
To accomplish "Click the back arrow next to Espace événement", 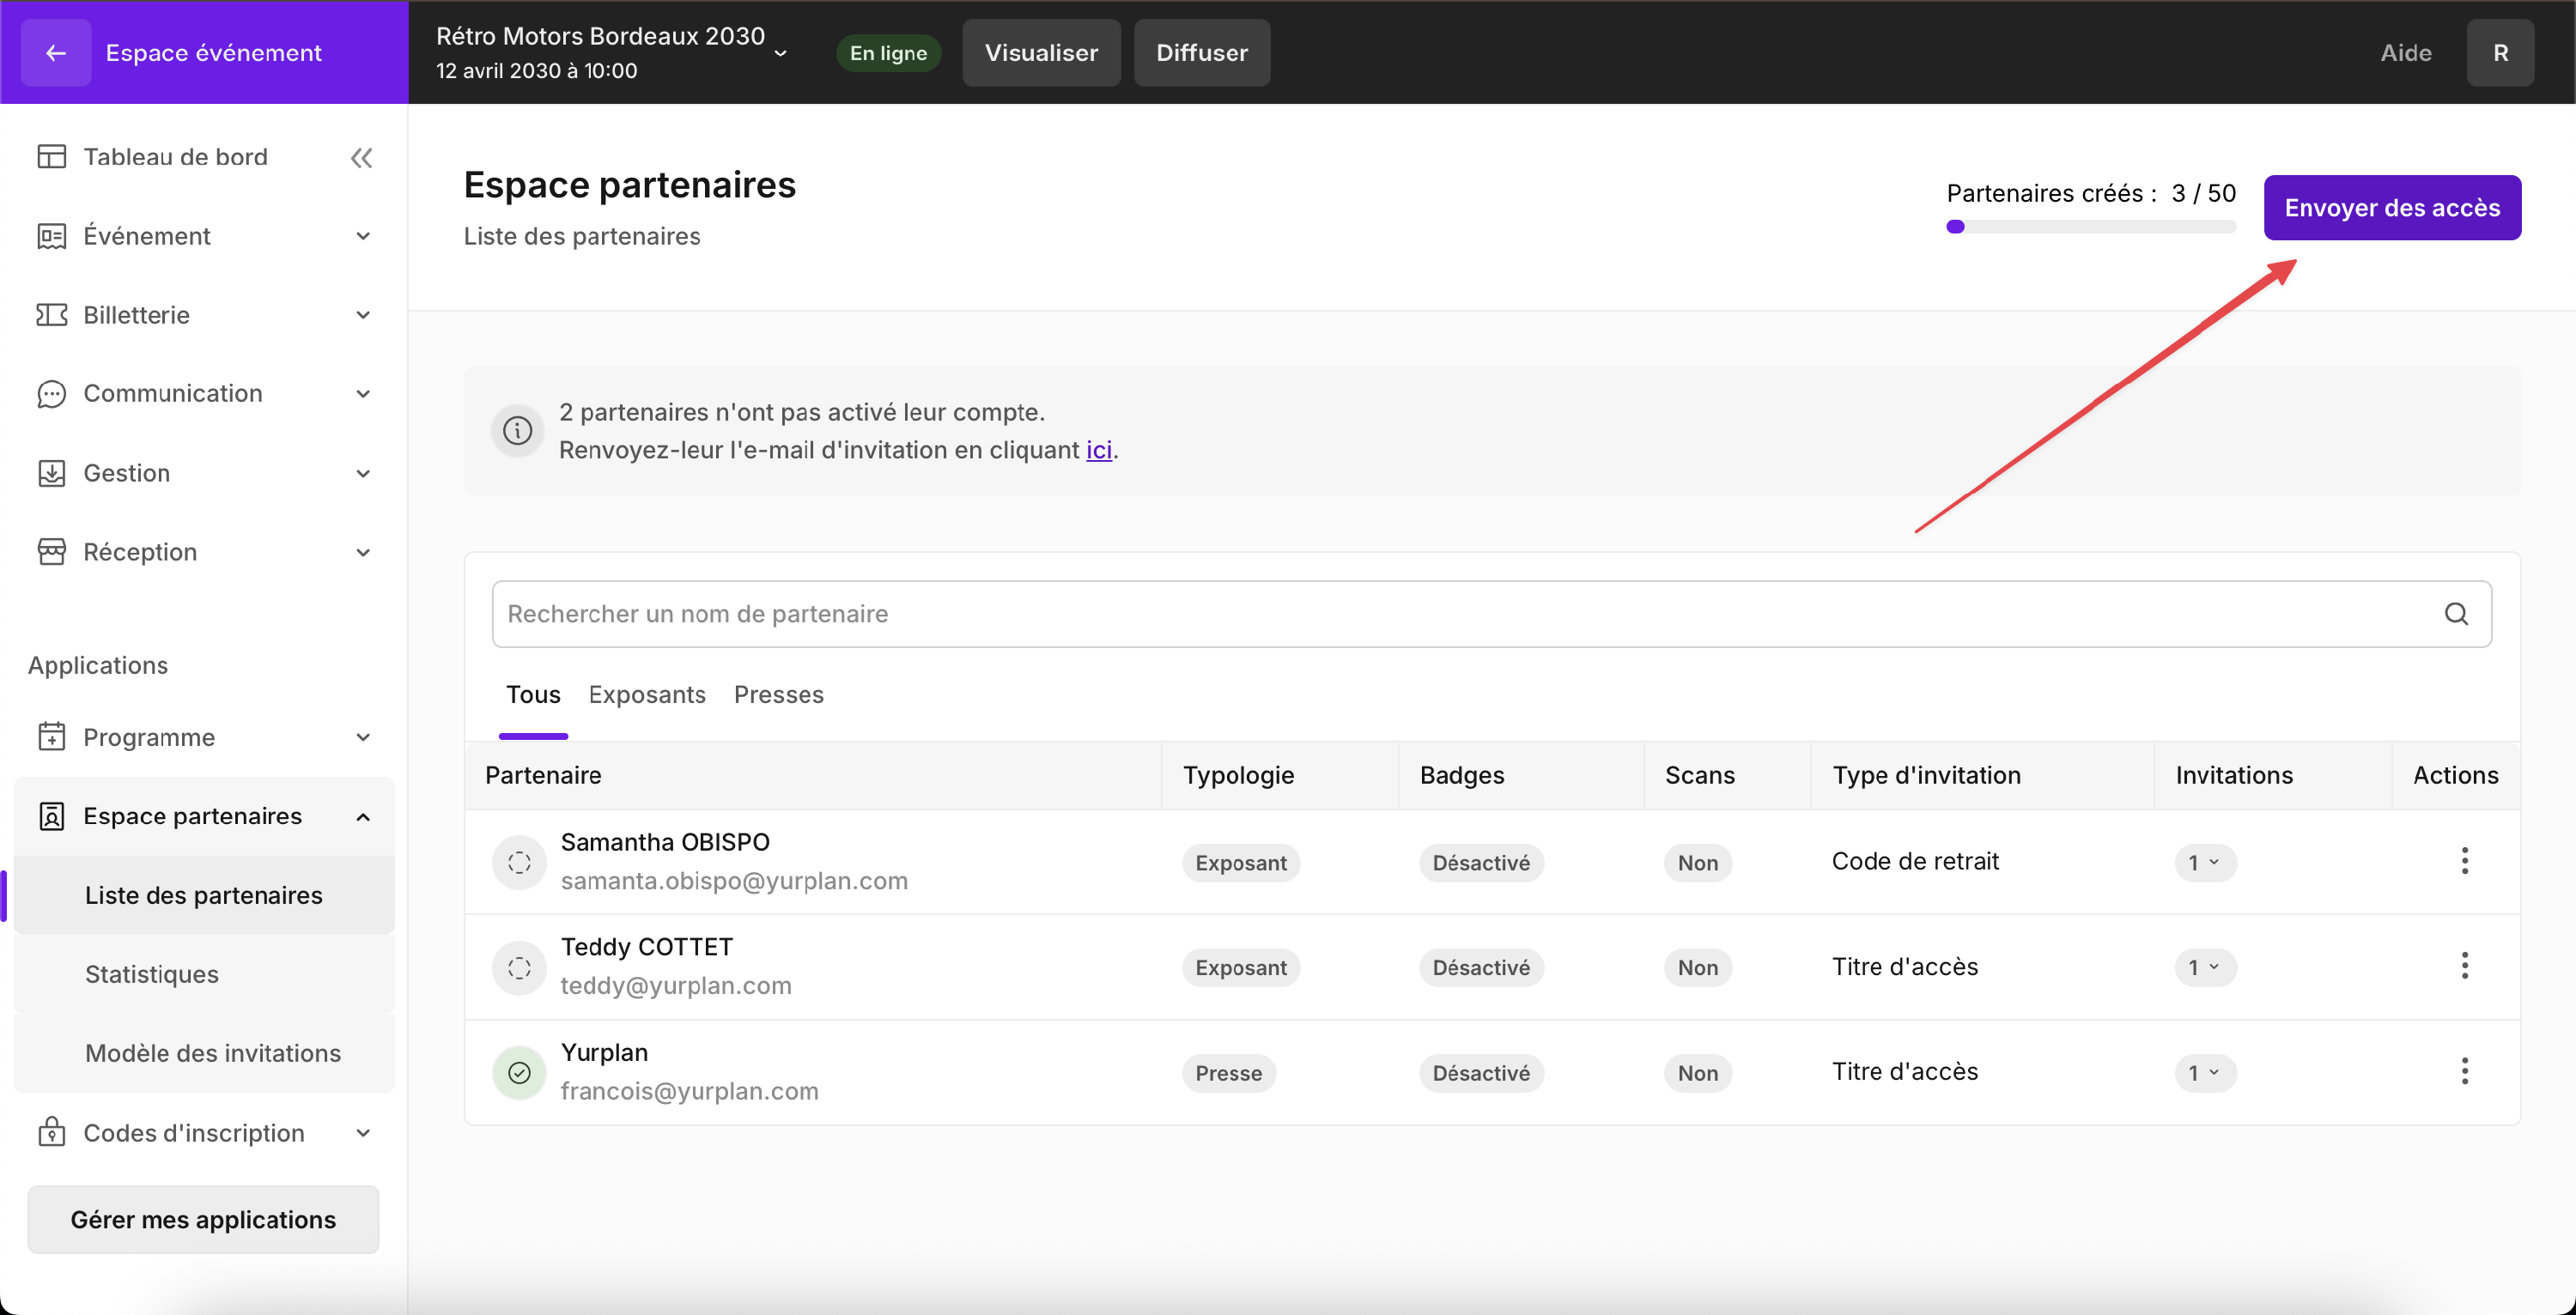I will tap(56, 53).
